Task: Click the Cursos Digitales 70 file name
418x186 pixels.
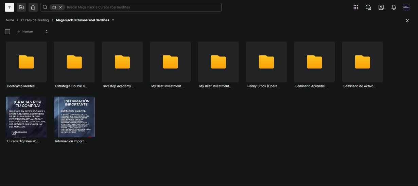Action: point(23,141)
